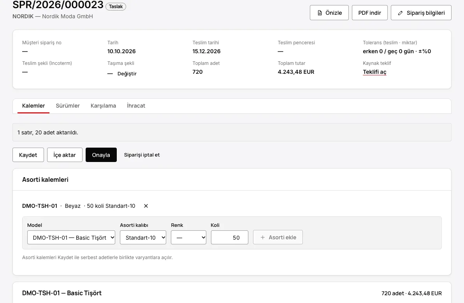Screen dimensions: 464x303
Task: Open the Model dropdown
Action: 71,237
